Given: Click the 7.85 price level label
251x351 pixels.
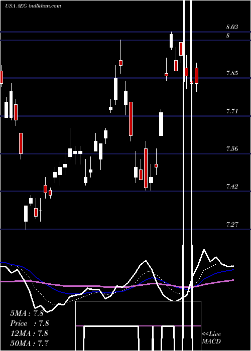Looking at the screenshot, I should [232, 73].
